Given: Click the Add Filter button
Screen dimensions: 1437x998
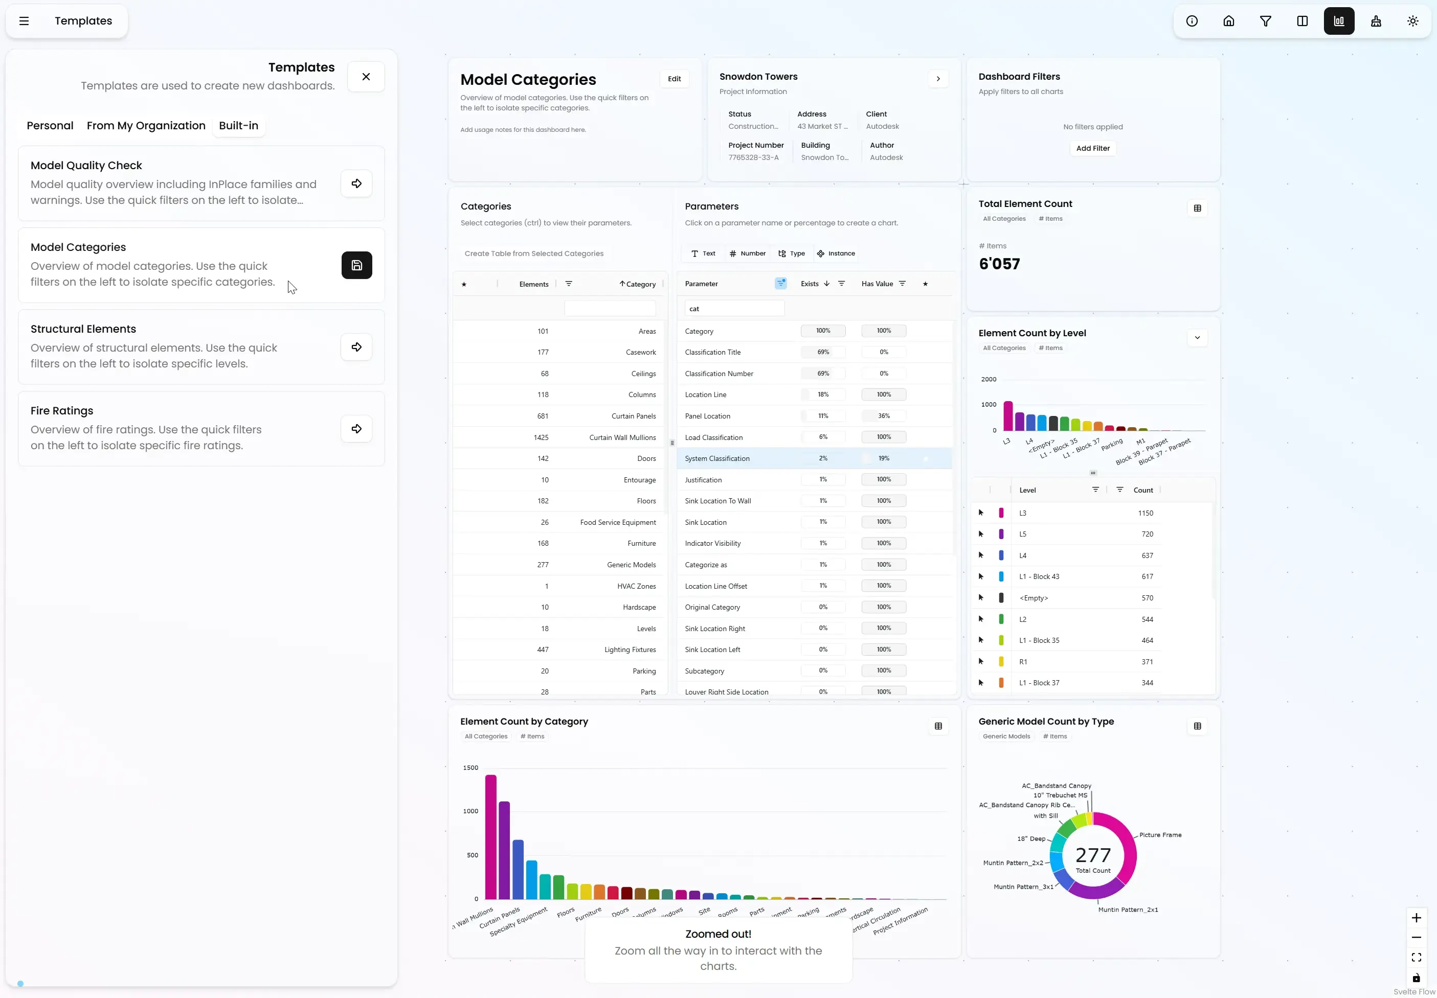Looking at the screenshot, I should point(1092,148).
